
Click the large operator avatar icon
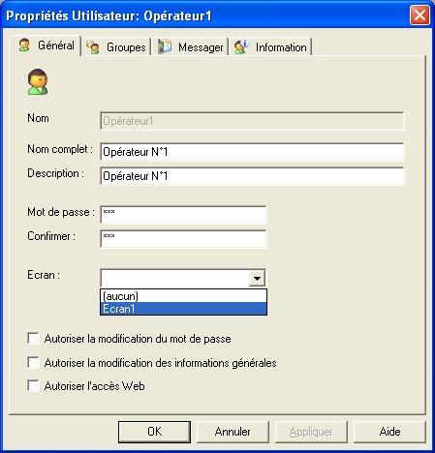(x=38, y=81)
